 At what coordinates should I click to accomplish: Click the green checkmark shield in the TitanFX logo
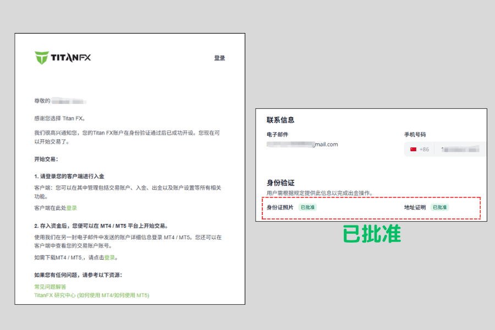point(43,56)
